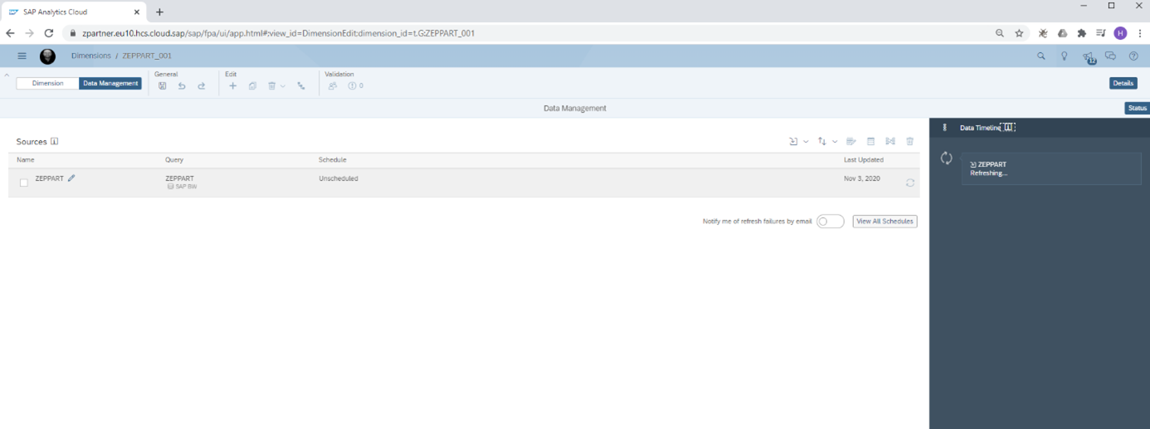Click the icon left of Data Timeline title
1150x429 pixels.
[944, 128]
